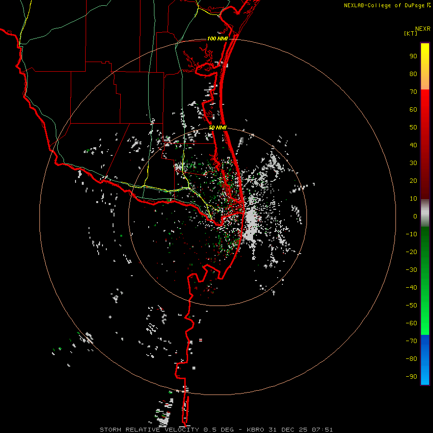Click the 20 value on velocity scale
Image resolution: width=433 pixels, height=433 pixels.
pyautogui.click(x=413, y=181)
